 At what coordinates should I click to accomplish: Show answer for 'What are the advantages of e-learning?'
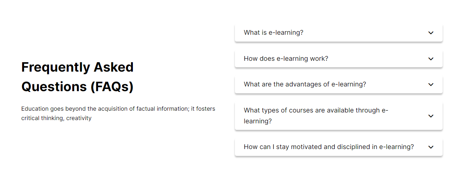(305, 84)
